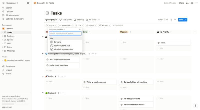Click the new page compose icon
The width and height of the screenshot is (200, 110).
click(28, 3)
